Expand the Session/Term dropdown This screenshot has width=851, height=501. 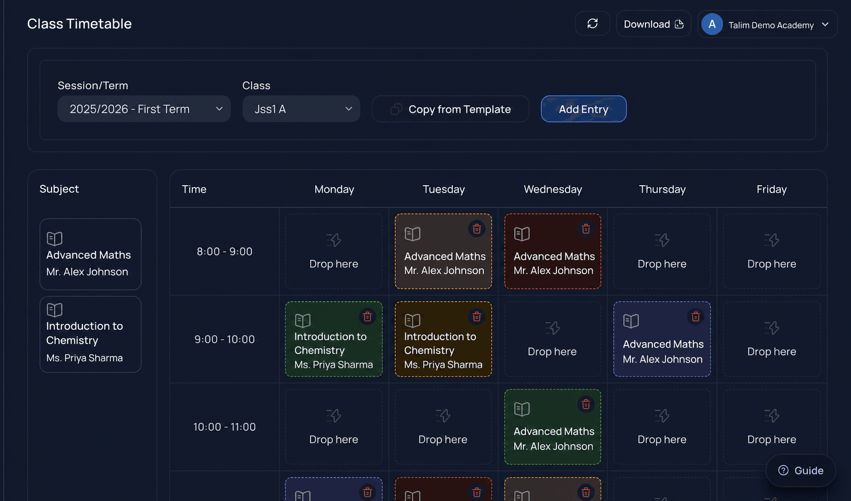click(144, 109)
